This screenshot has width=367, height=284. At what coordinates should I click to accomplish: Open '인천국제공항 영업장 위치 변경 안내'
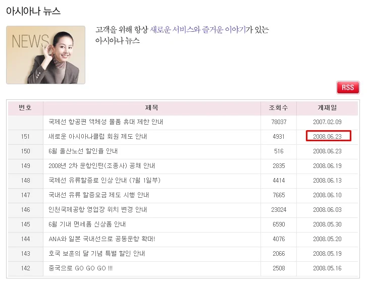coord(97,210)
